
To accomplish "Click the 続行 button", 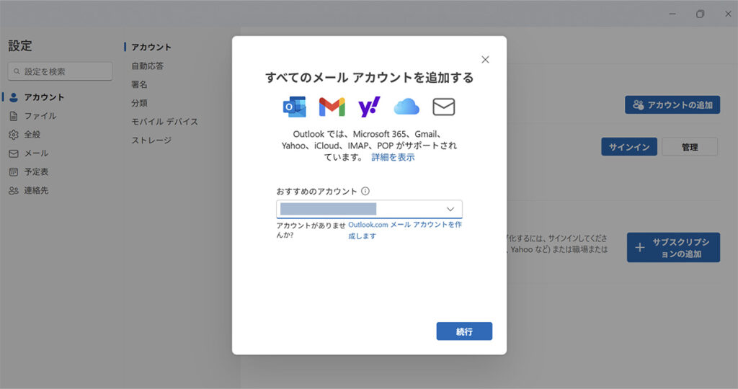I will pos(464,331).
